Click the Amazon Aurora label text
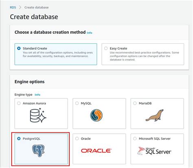Screen dimensions: 193x168 coord(34,103)
